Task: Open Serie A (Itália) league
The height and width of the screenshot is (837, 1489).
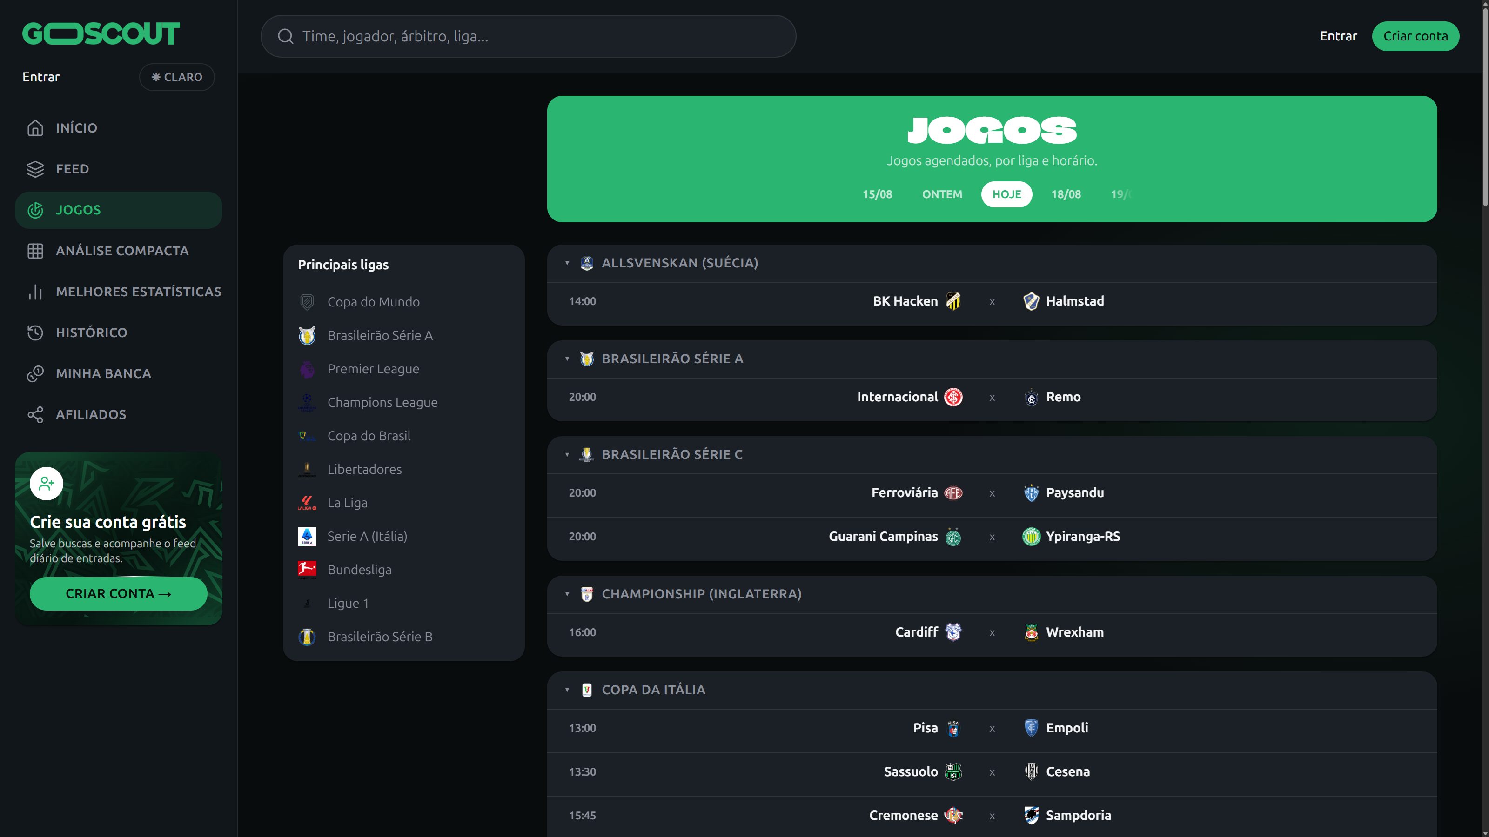Action: click(x=403, y=537)
